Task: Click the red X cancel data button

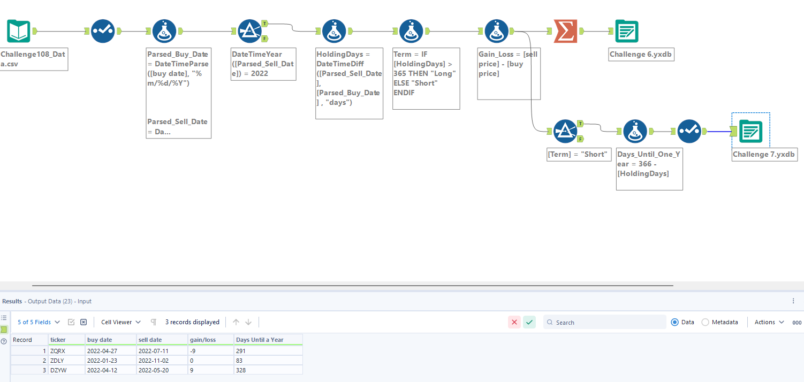Action: [514, 322]
